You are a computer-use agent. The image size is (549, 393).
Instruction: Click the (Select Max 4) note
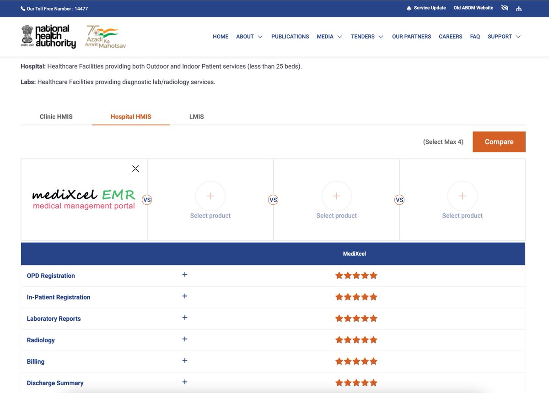(443, 142)
